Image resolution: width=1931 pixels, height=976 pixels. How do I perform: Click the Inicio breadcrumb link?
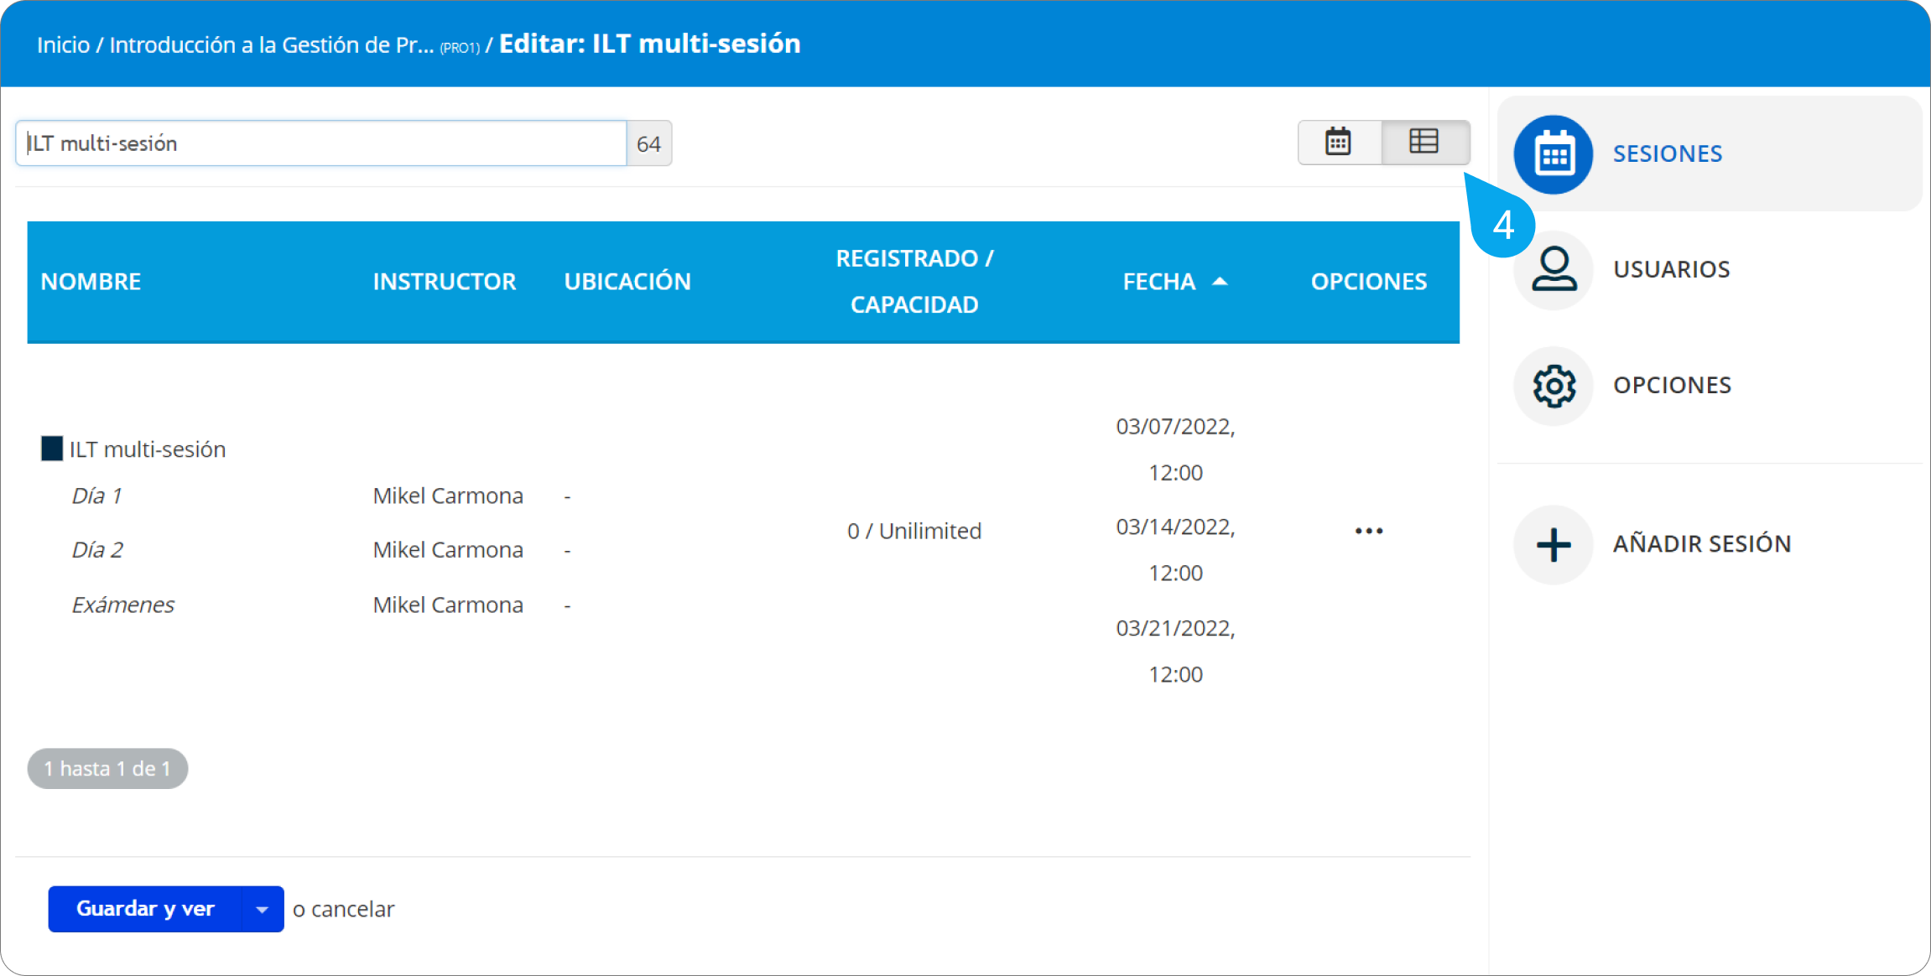click(x=63, y=44)
